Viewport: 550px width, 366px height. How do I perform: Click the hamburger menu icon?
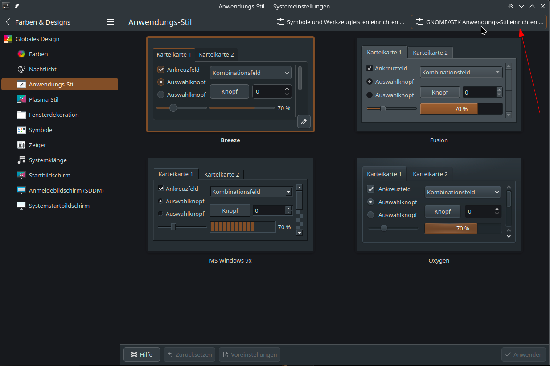(111, 22)
